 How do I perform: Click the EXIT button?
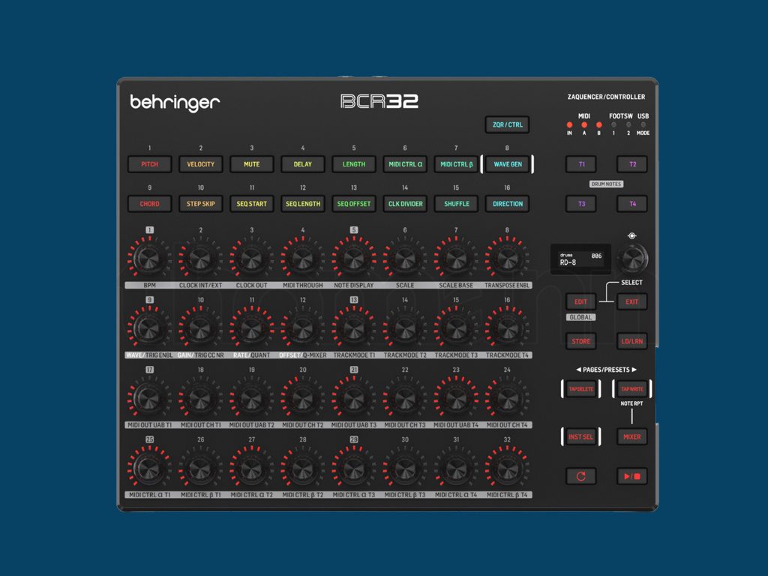(x=631, y=301)
